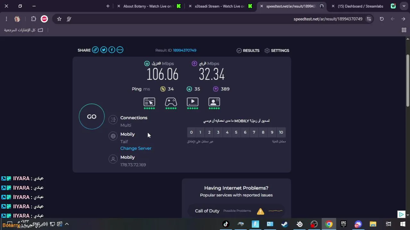
Task: Open Steam from the taskbar
Action: (x=284, y=224)
